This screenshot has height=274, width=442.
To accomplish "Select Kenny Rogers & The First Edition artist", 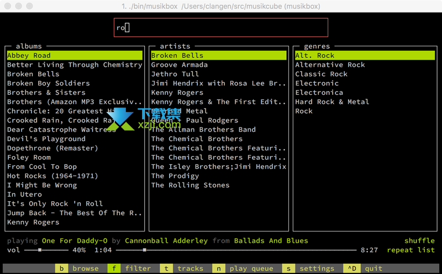I will 219,102.
